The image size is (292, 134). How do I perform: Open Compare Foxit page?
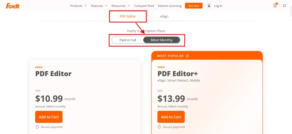click(x=144, y=6)
